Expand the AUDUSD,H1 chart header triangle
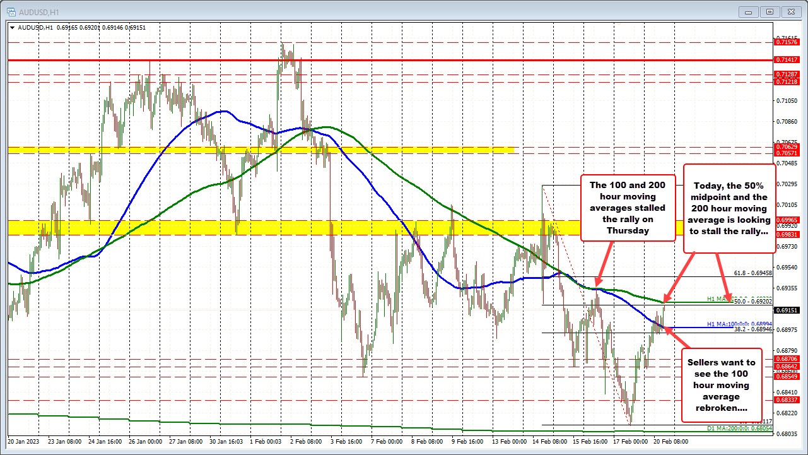This screenshot has height=455, width=808. pos(12,27)
